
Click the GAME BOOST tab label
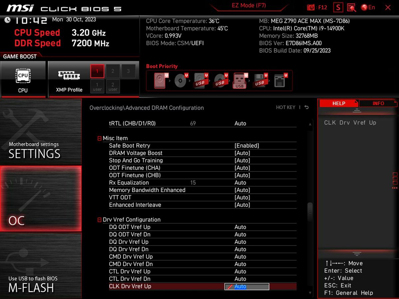(20, 56)
